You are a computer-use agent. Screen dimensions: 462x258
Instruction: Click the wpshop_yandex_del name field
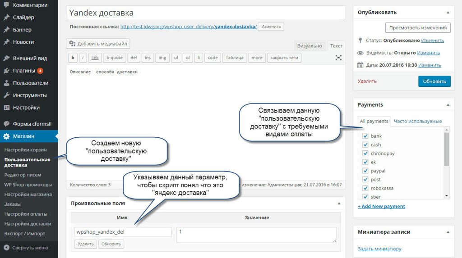pos(123,232)
